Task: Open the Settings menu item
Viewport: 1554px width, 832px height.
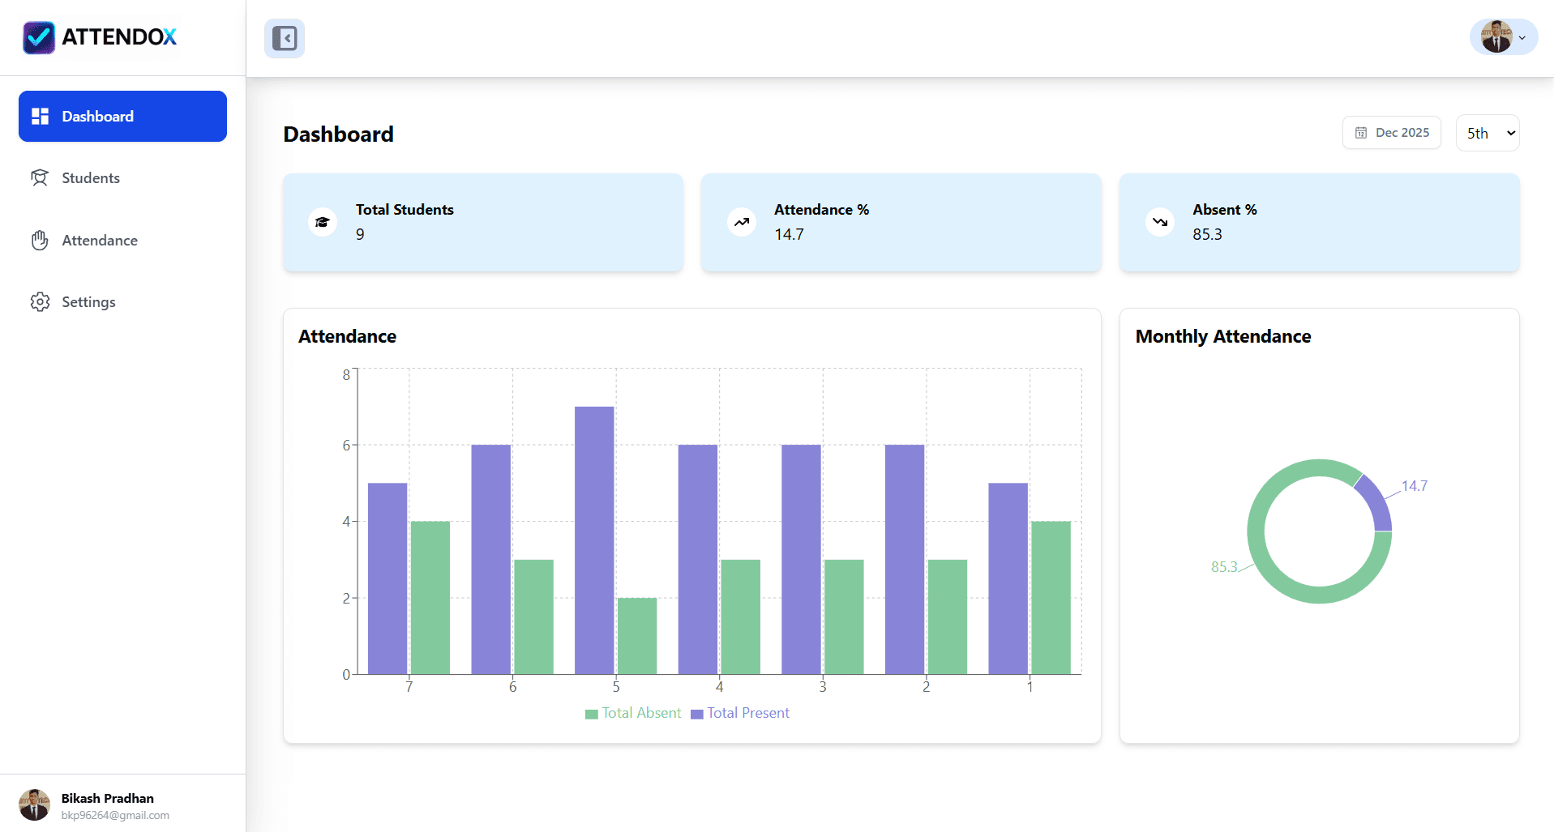Action: 88,302
